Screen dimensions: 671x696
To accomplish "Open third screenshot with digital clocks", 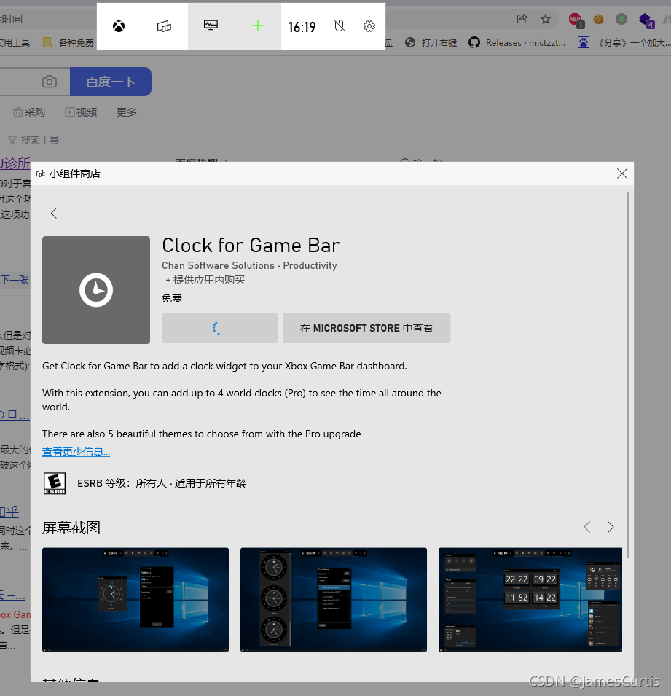I will [530, 600].
